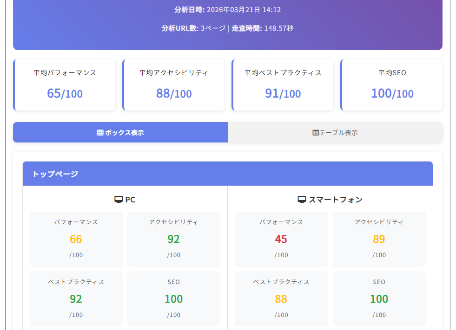This screenshot has width=456, height=330.
Task: Click the スマートフォン パフォーマンス score 45
Action: point(281,239)
